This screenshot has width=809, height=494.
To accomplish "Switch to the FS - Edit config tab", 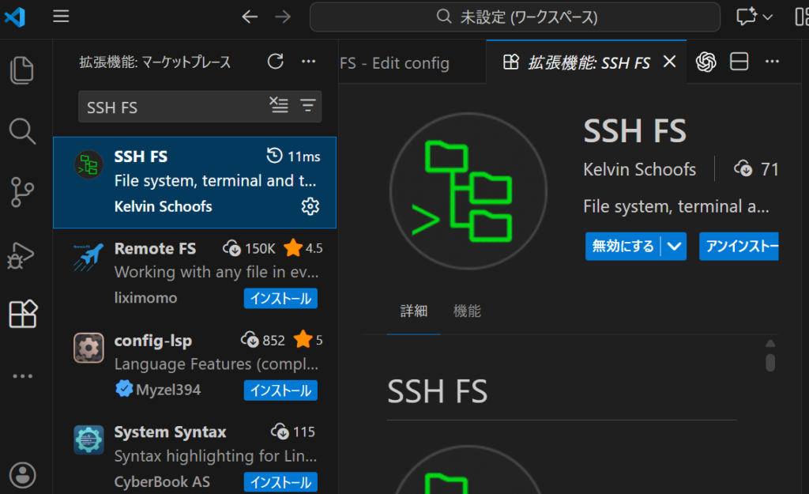I will click(x=395, y=62).
